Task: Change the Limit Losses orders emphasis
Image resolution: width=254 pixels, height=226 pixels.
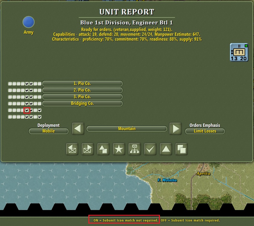Action: pos(205,131)
